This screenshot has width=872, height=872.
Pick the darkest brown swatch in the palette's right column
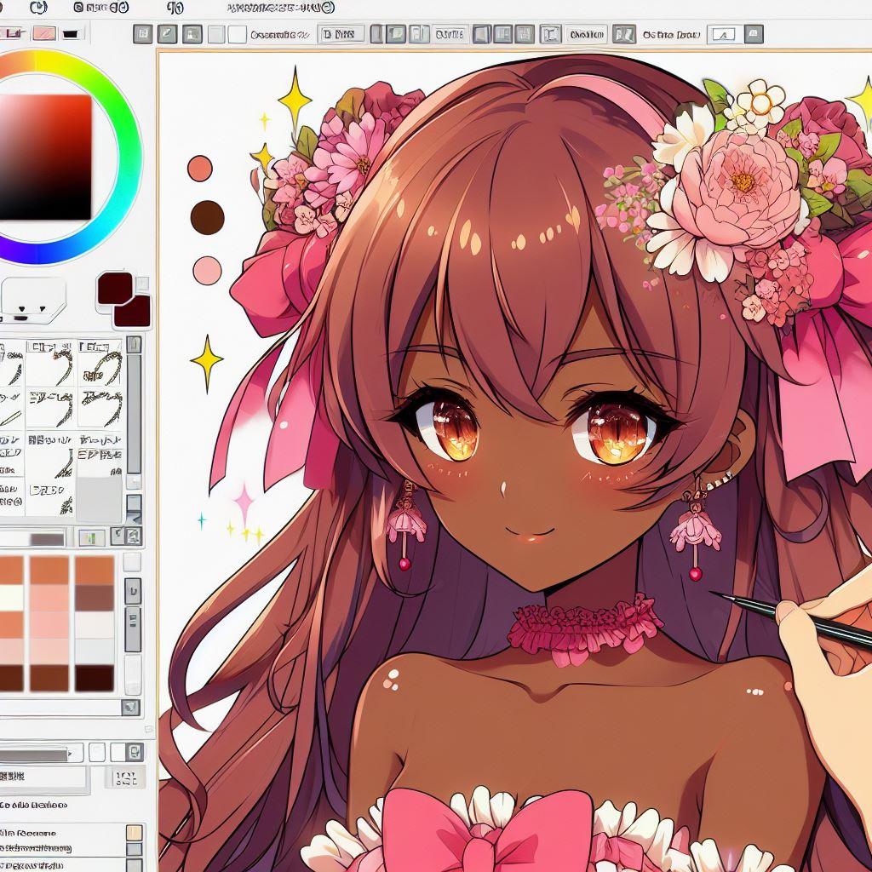coord(94,678)
